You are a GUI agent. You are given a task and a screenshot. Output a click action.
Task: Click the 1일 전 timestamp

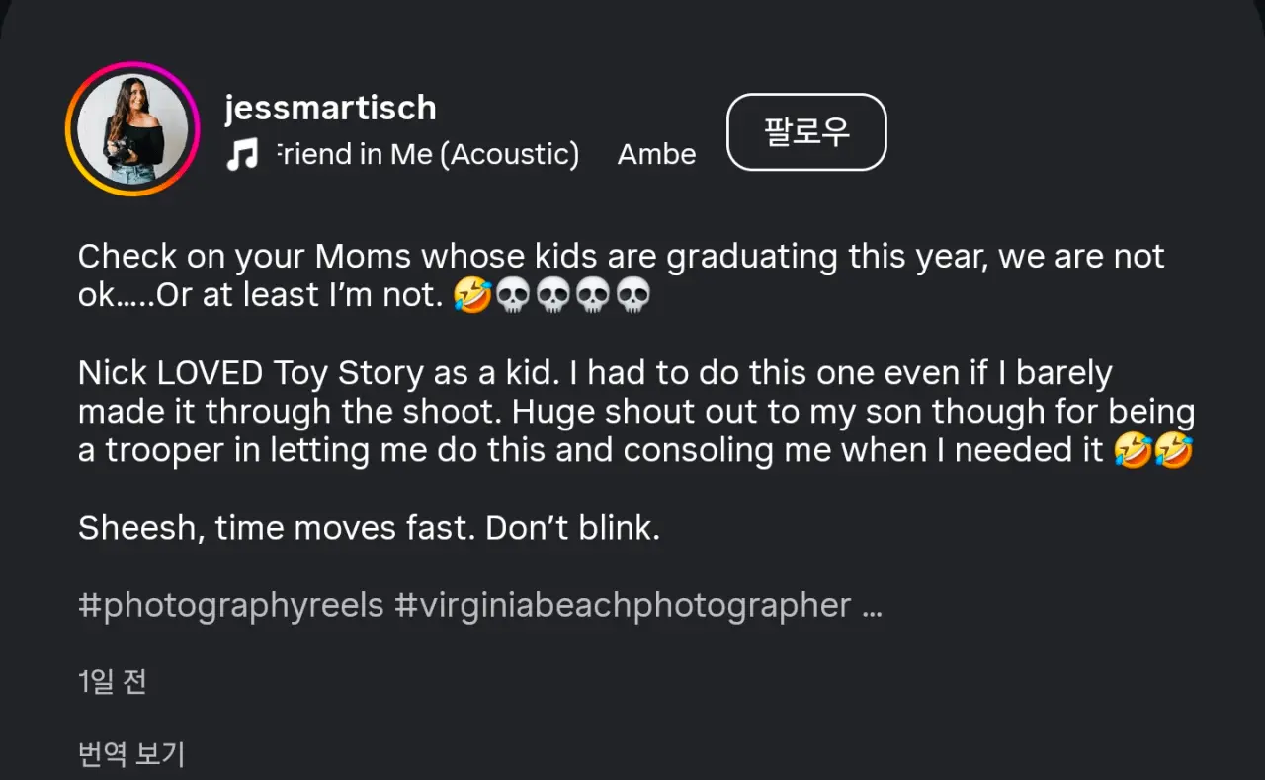[112, 681]
